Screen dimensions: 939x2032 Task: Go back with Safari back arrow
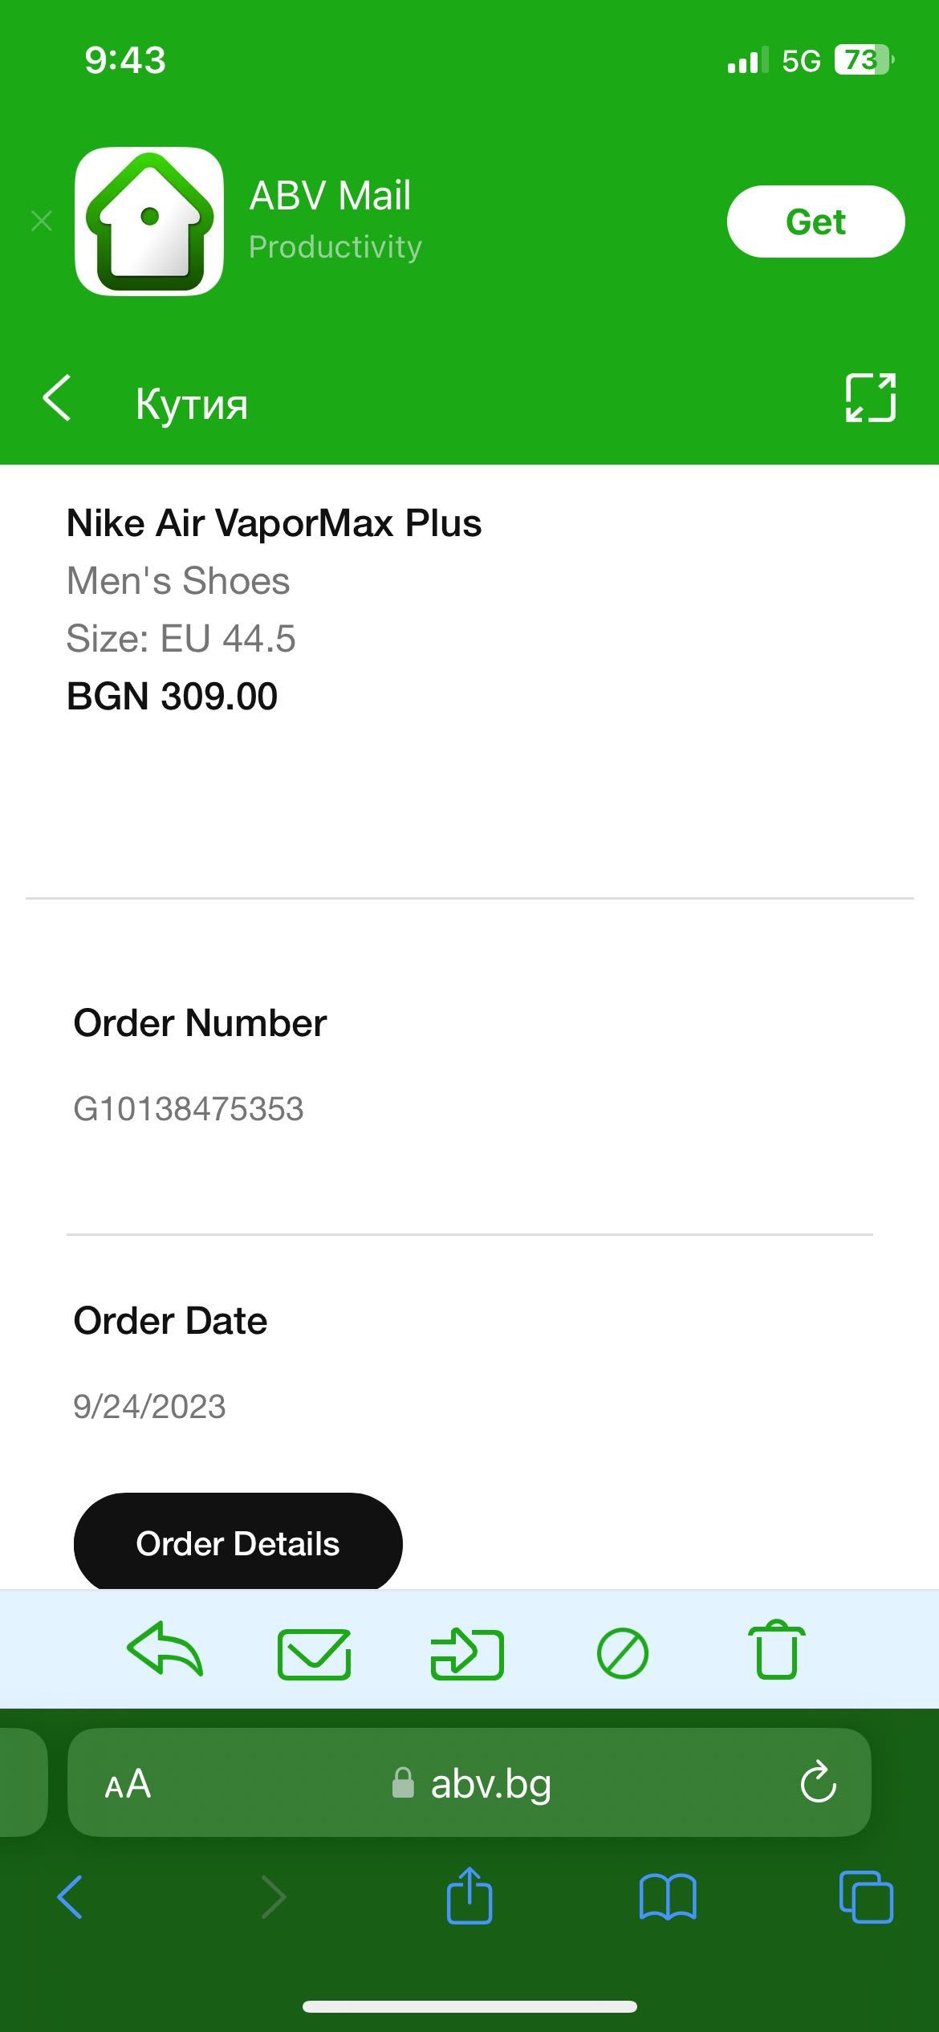(x=70, y=1896)
